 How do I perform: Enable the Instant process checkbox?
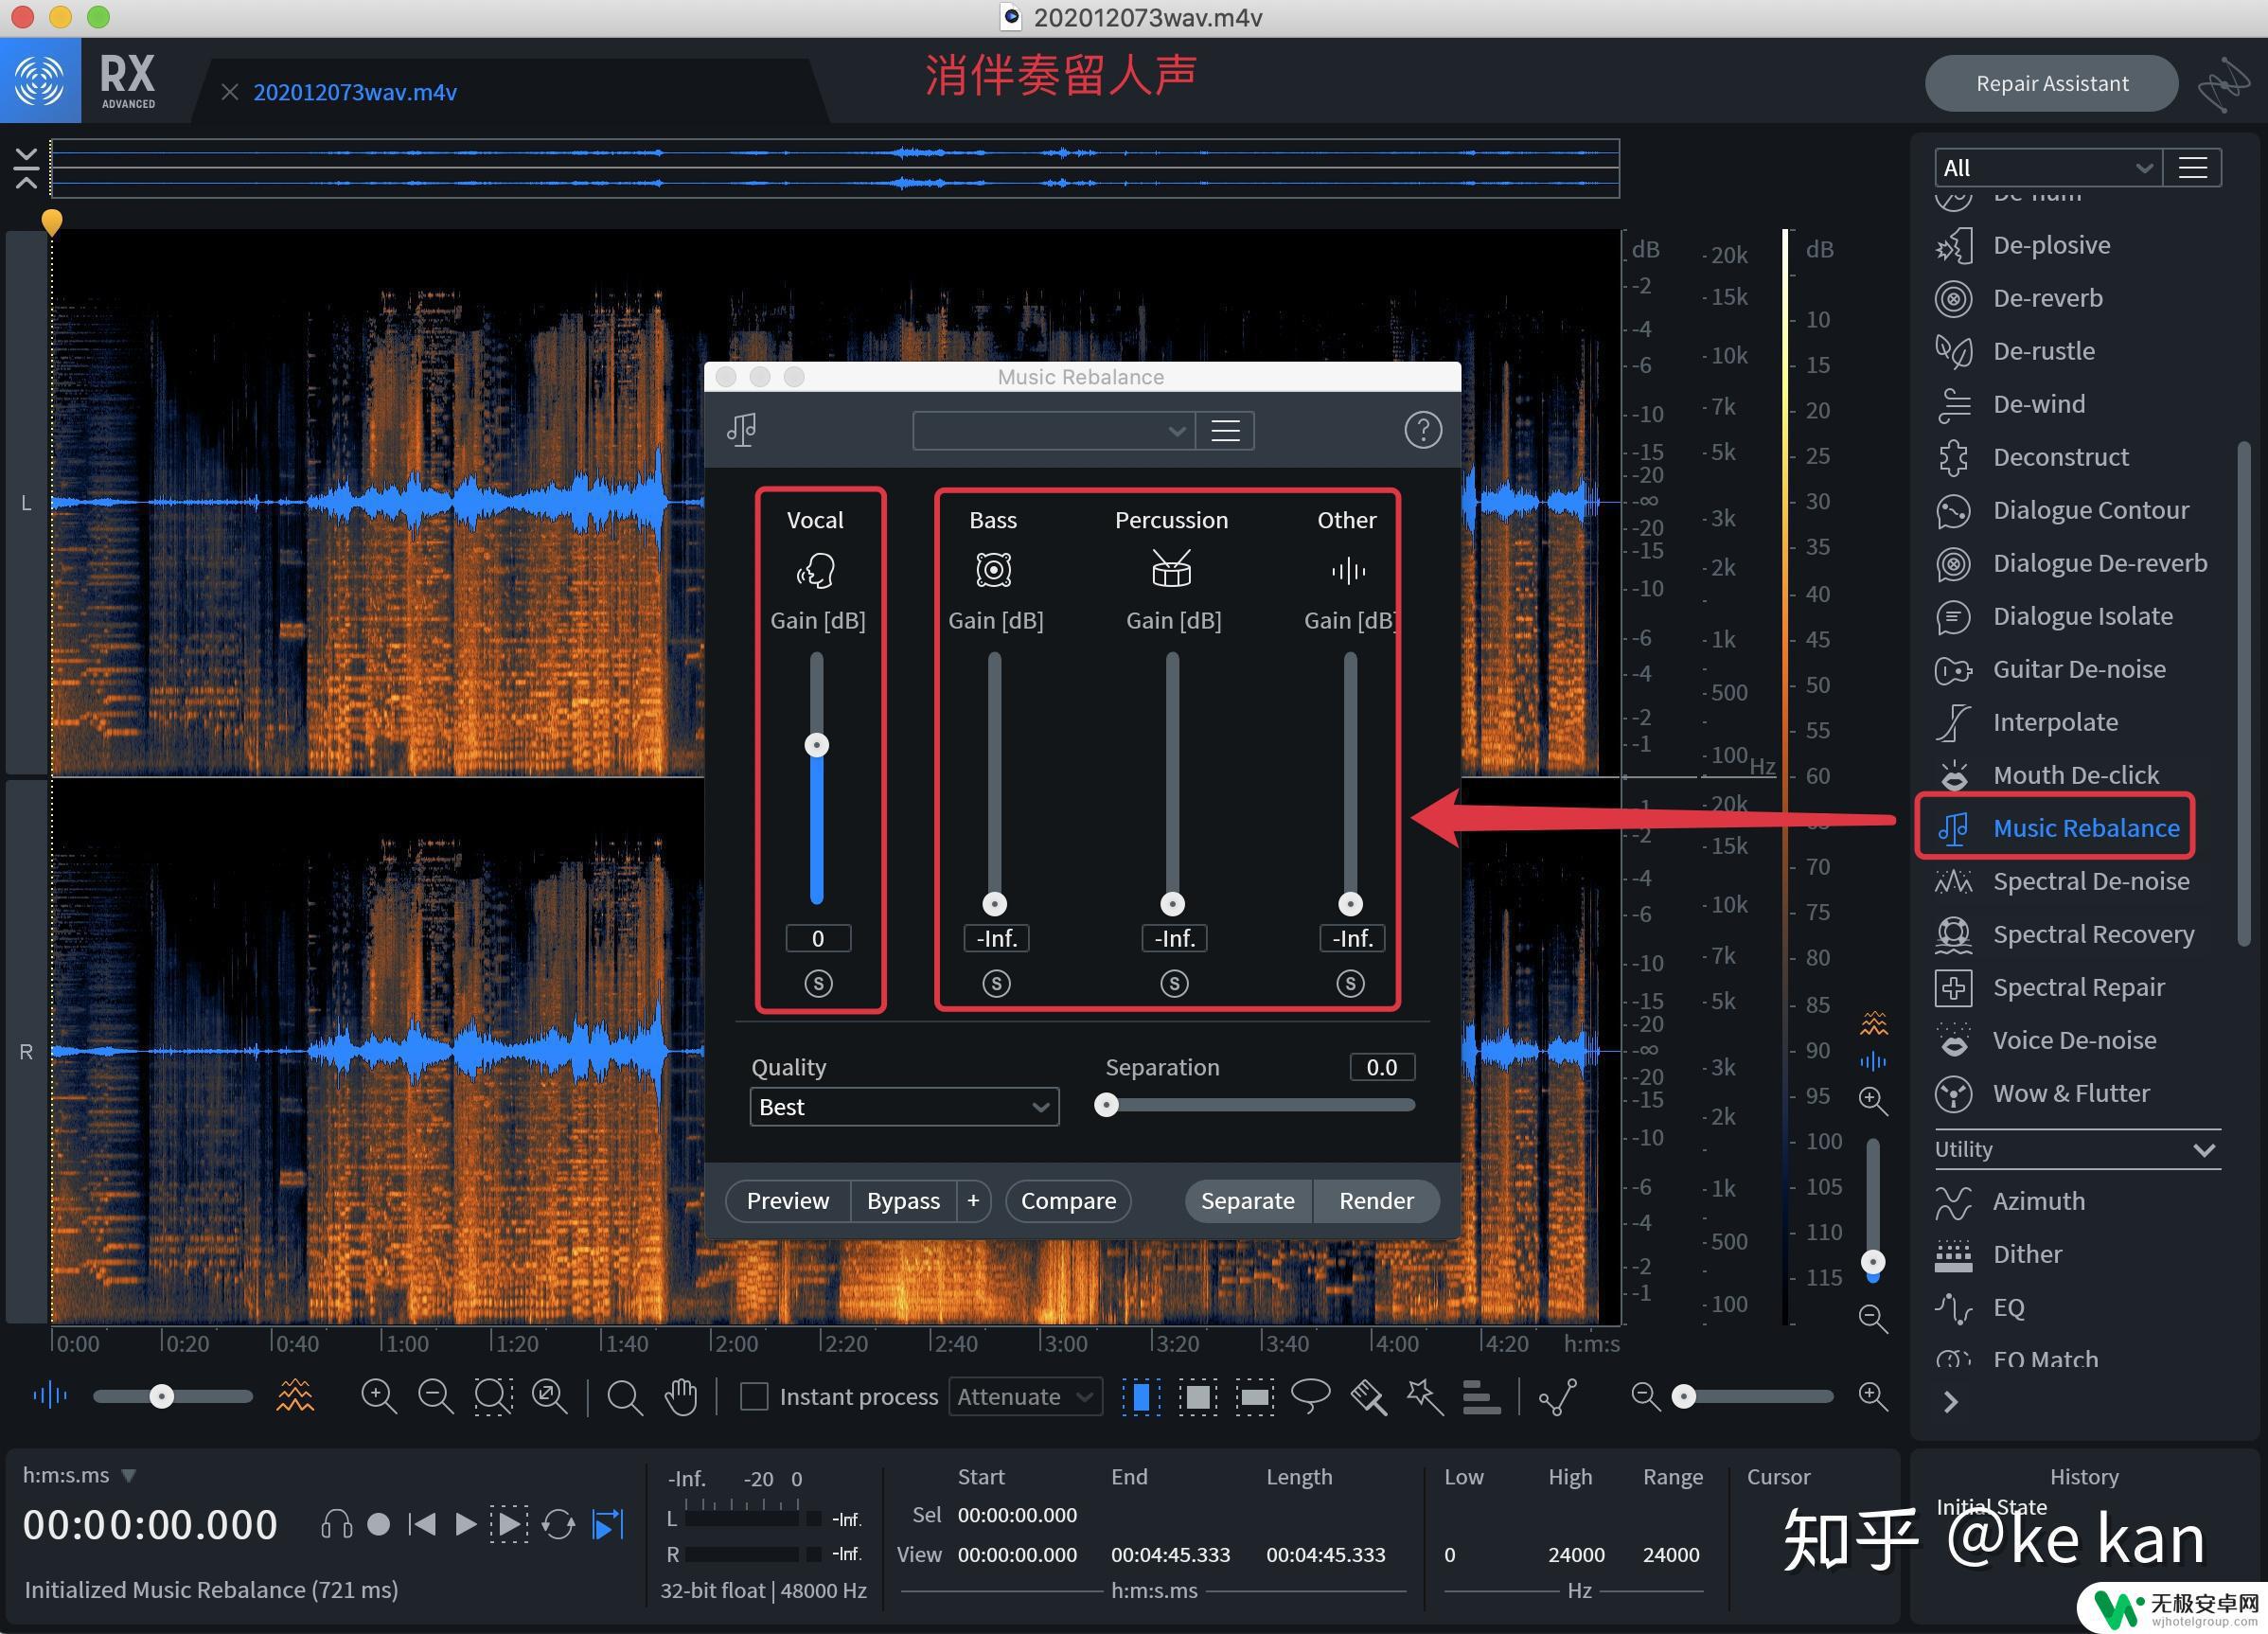pyautogui.click(x=754, y=1396)
